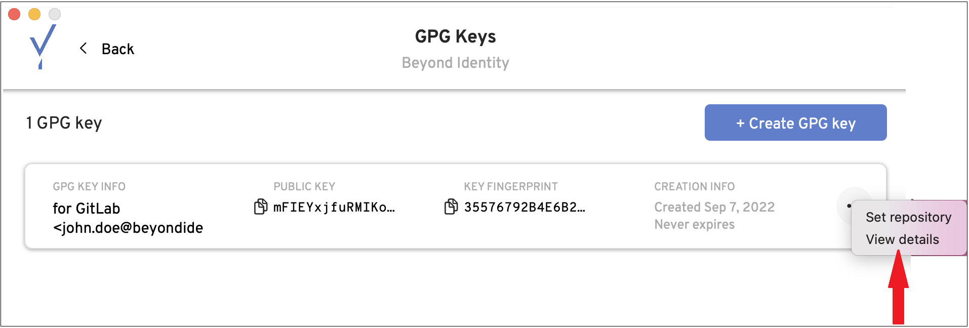The width and height of the screenshot is (969, 328).
Task: Click the Never expires label
Action: click(694, 224)
